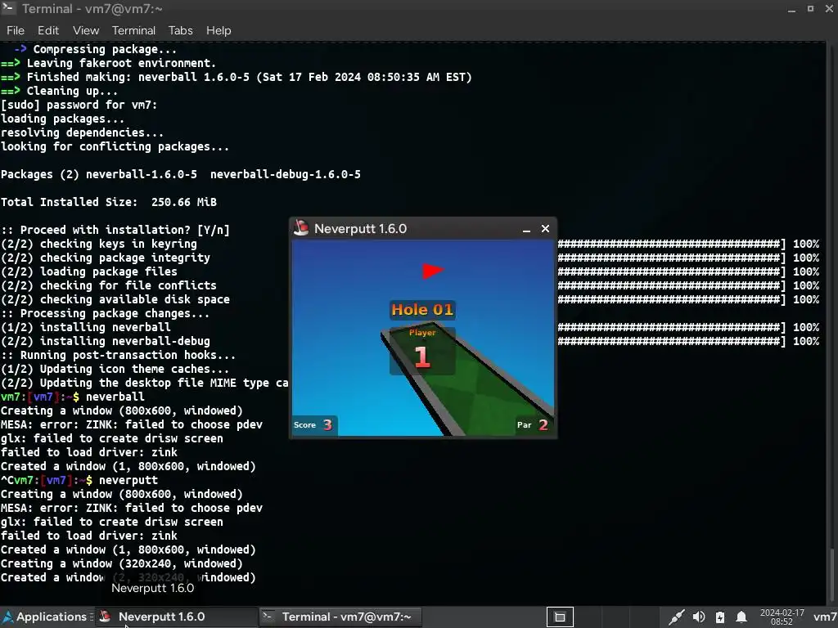Viewport: 838px width, 628px height.
Task: Open the notifications bell tray icon
Action: click(741, 617)
